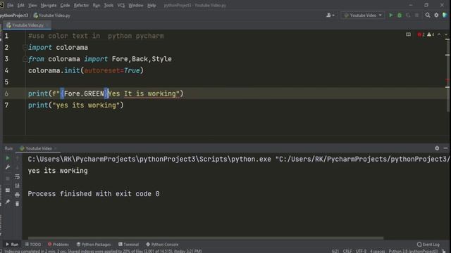Start debugging with the green bug icon
This screenshot has width=451, height=253.
coord(400,15)
